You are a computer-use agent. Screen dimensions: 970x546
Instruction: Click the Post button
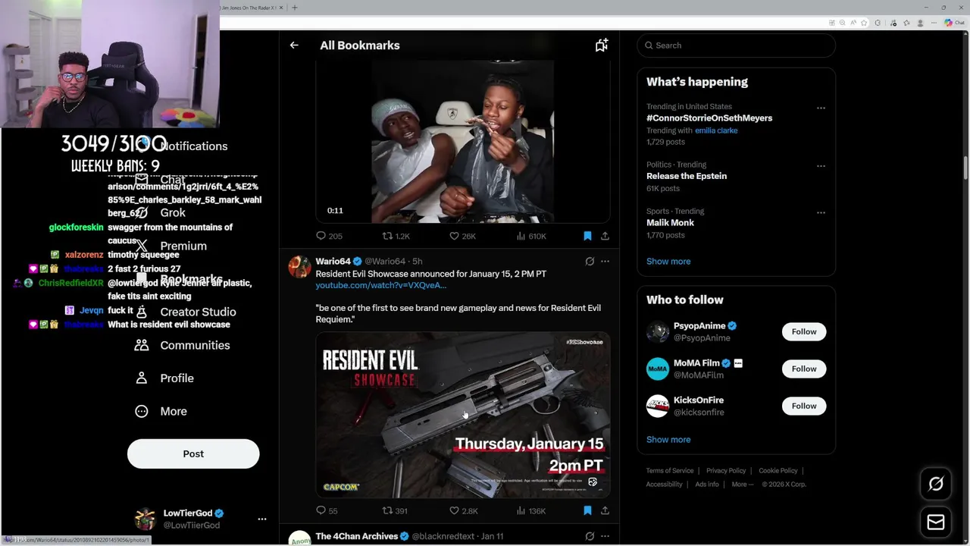click(193, 453)
